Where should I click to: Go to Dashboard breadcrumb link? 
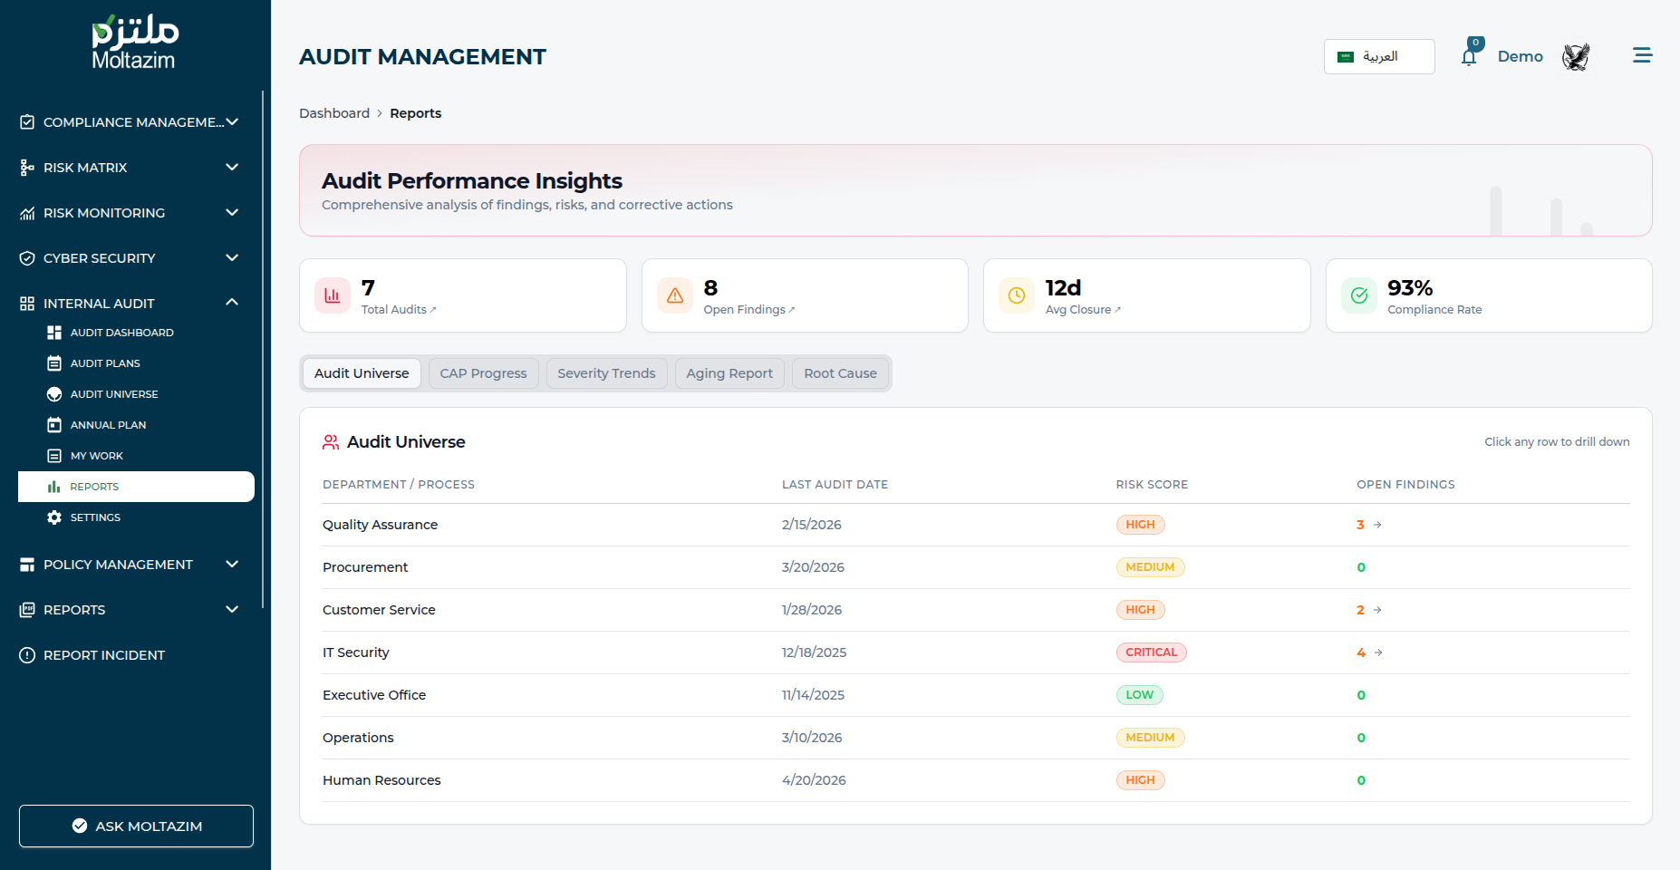(x=334, y=113)
